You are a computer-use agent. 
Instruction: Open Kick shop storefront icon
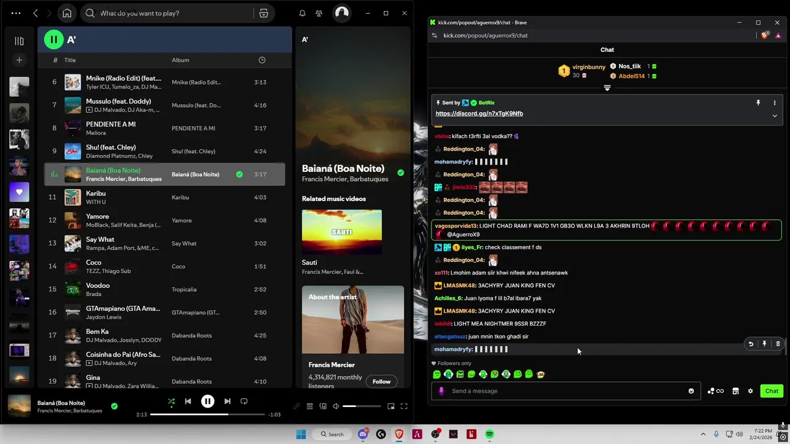click(735, 391)
